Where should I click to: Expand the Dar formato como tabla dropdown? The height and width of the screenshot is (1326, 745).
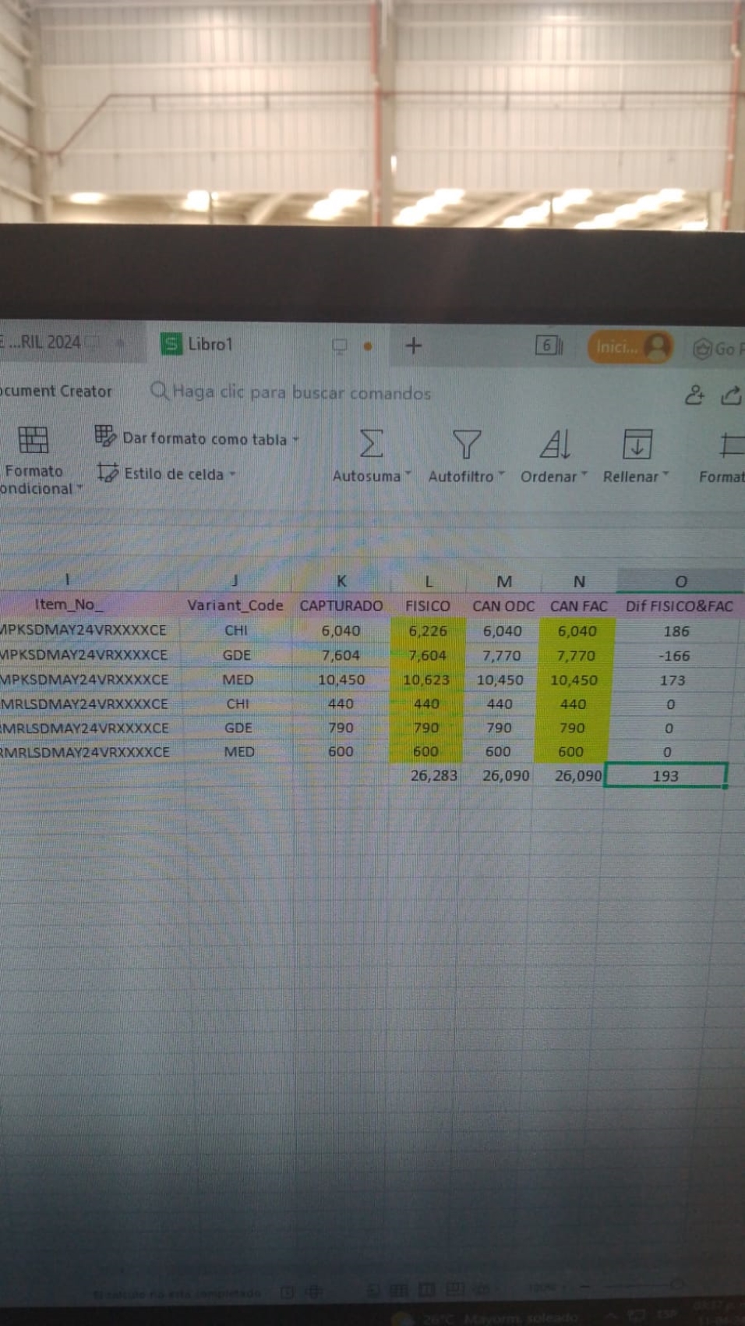pyautogui.click(x=296, y=440)
